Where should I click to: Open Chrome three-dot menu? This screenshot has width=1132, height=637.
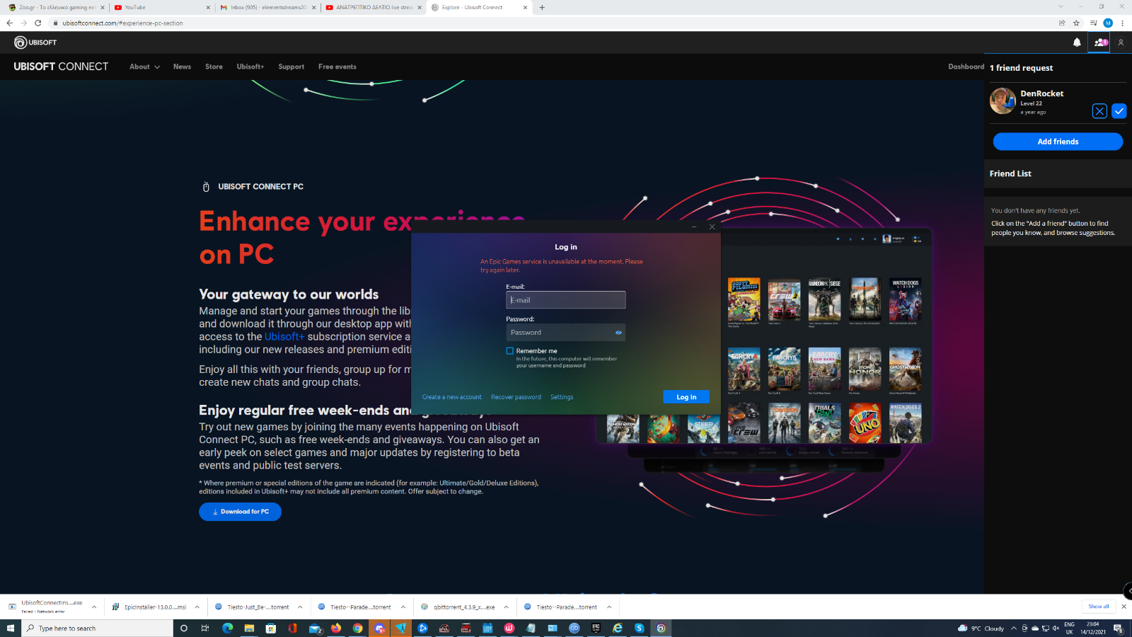tap(1122, 23)
